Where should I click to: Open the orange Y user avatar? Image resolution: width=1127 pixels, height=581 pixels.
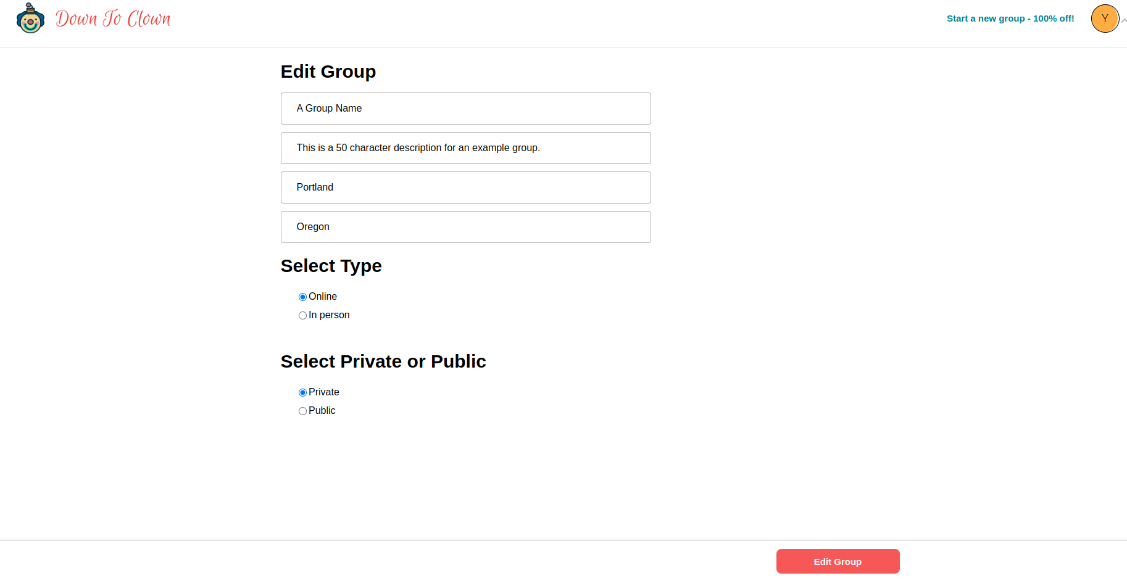tap(1104, 19)
